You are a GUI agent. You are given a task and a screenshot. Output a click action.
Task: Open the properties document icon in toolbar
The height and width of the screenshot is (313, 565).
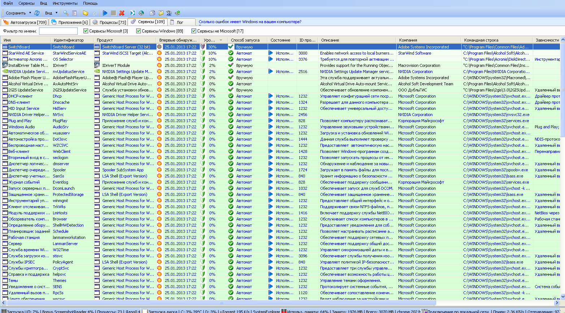pos(74,13)
